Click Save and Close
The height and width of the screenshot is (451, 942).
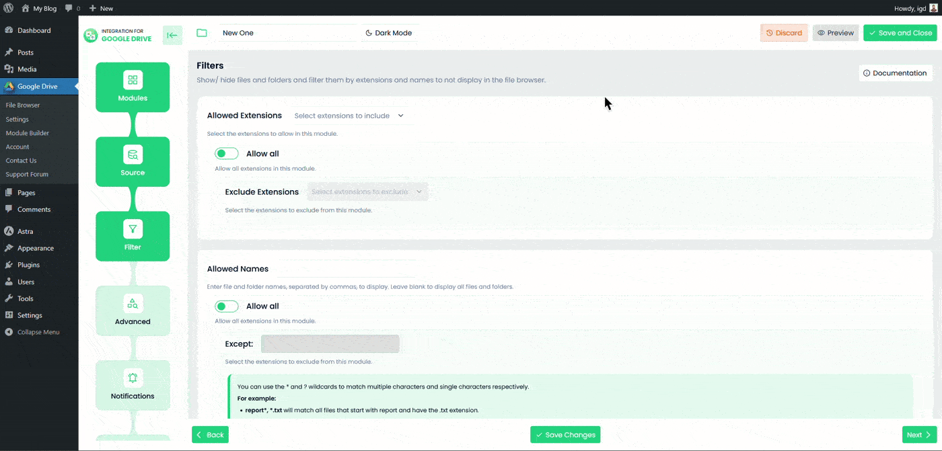(x=900, y=33)
